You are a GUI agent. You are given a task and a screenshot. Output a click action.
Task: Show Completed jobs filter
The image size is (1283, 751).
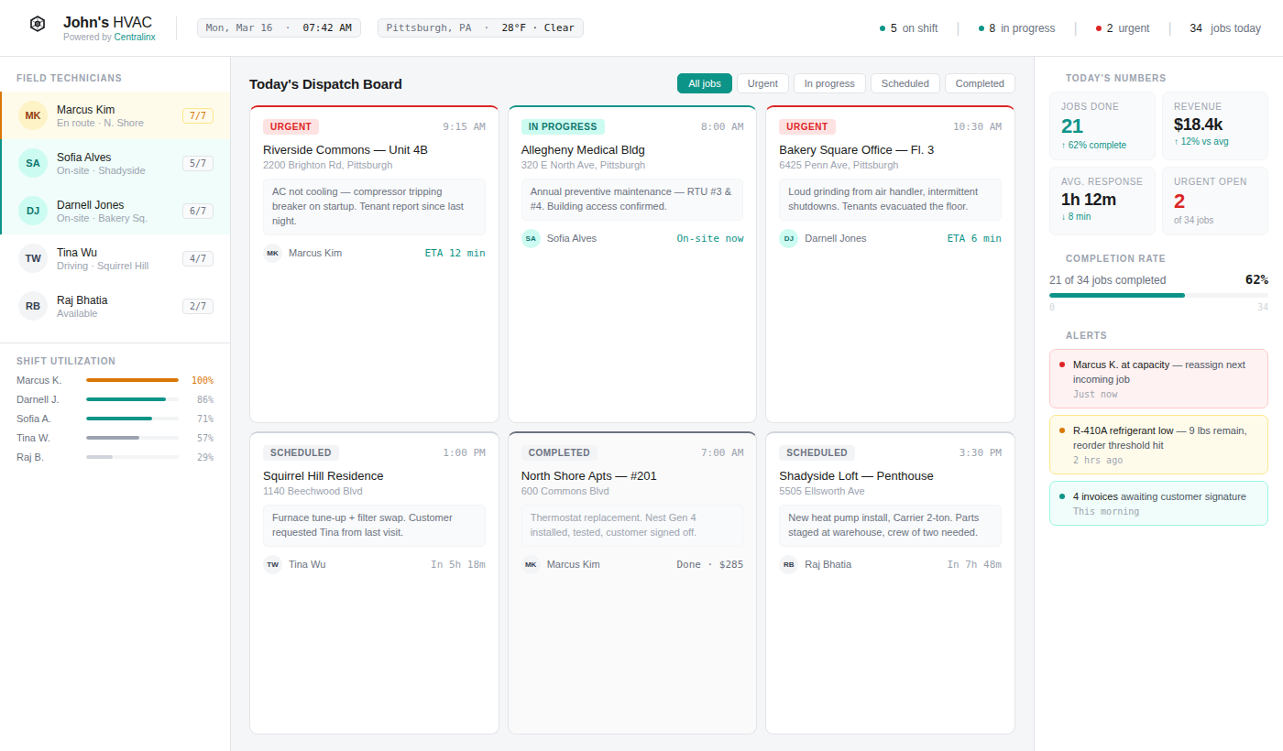[980, 83]
